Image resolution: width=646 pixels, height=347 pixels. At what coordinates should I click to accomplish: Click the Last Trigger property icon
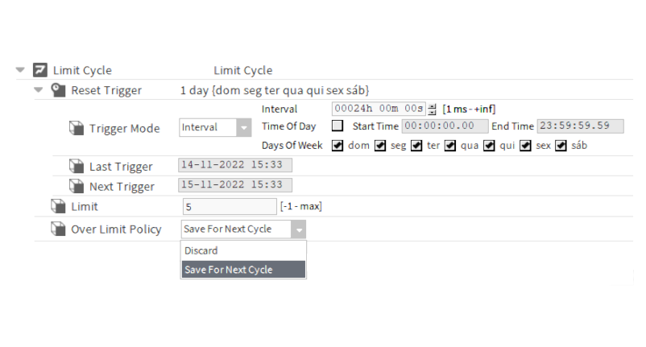77,167
